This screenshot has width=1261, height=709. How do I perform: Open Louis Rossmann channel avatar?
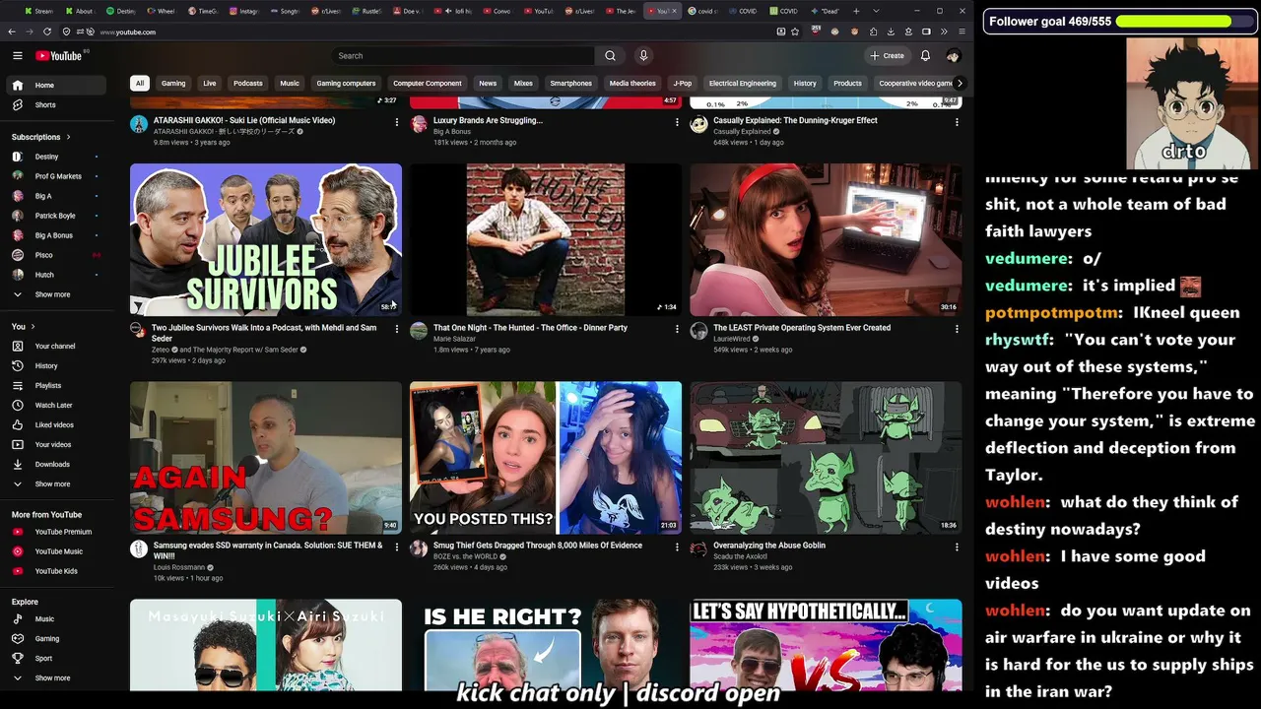[x=139, y=549]
